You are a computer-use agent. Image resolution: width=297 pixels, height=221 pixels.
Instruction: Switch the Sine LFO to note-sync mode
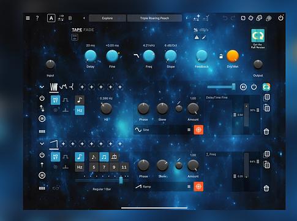(80, 100)
